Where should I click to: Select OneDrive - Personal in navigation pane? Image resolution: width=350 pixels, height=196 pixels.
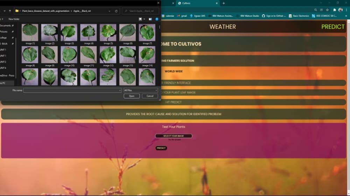click(7, 76)
